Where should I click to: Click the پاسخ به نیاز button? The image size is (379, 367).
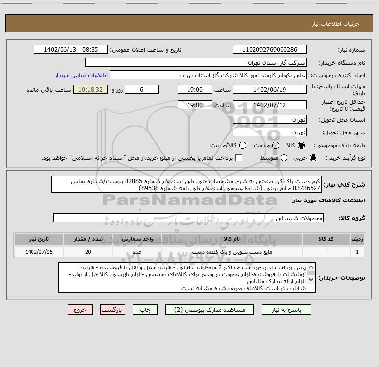click(286, 310)
